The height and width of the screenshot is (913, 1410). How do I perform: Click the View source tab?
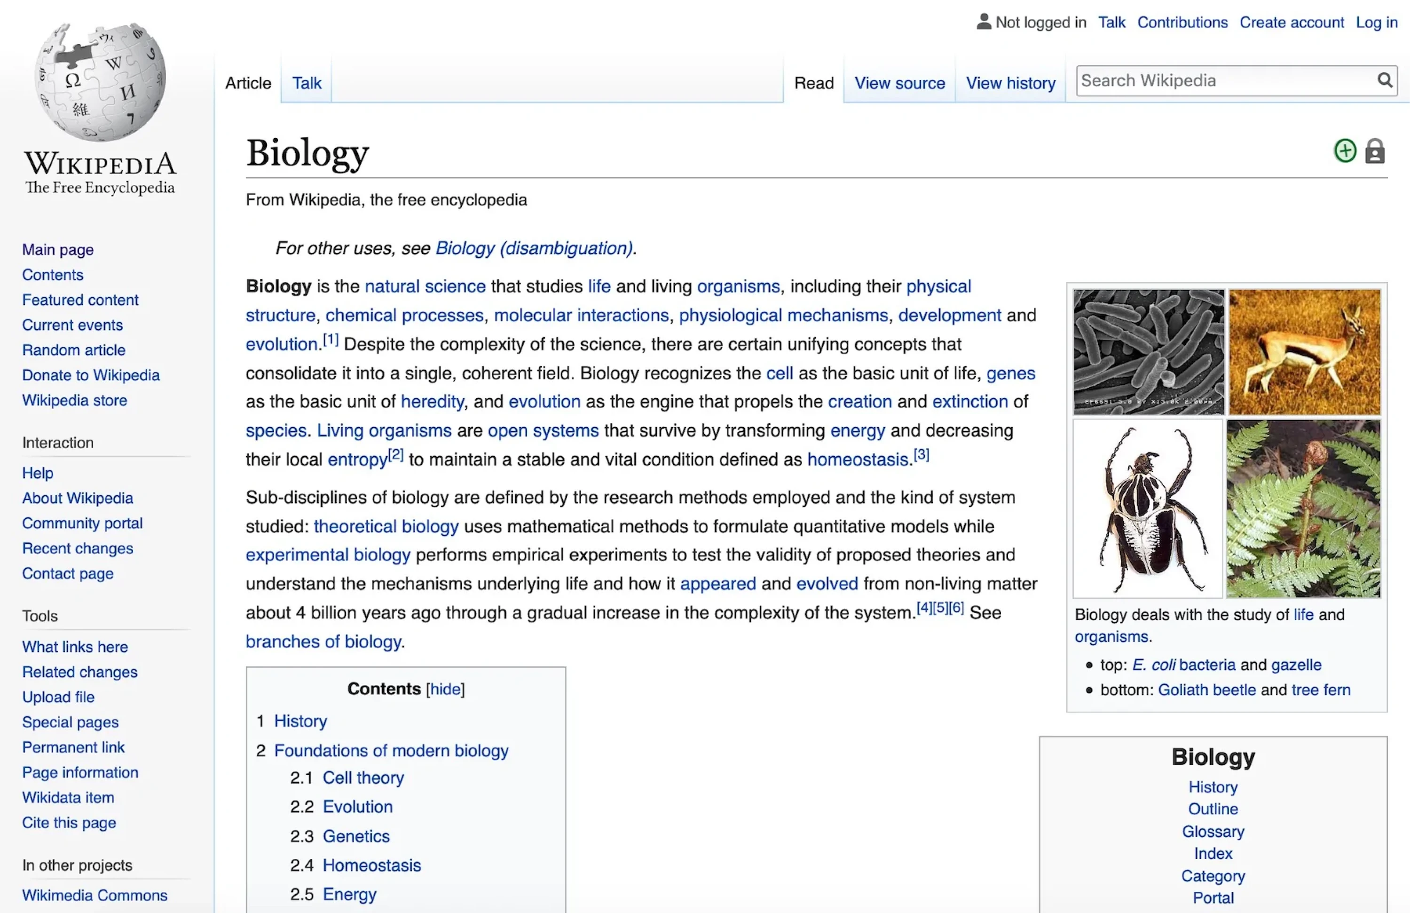coord(899,82)
